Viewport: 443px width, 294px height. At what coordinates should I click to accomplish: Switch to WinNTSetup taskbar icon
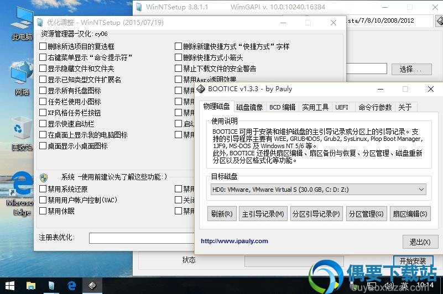tap(51, 286)
